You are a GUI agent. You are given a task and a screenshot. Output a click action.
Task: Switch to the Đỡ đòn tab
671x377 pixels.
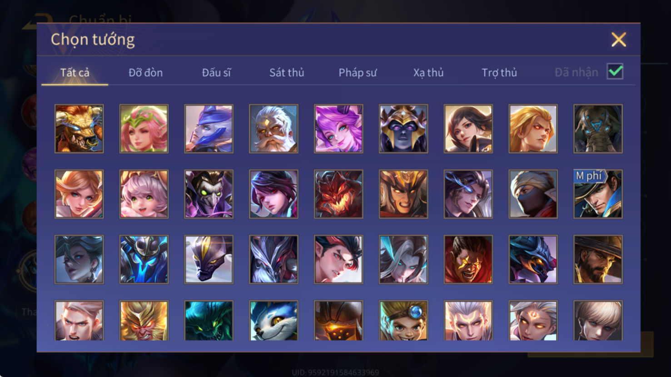[145, 73]
